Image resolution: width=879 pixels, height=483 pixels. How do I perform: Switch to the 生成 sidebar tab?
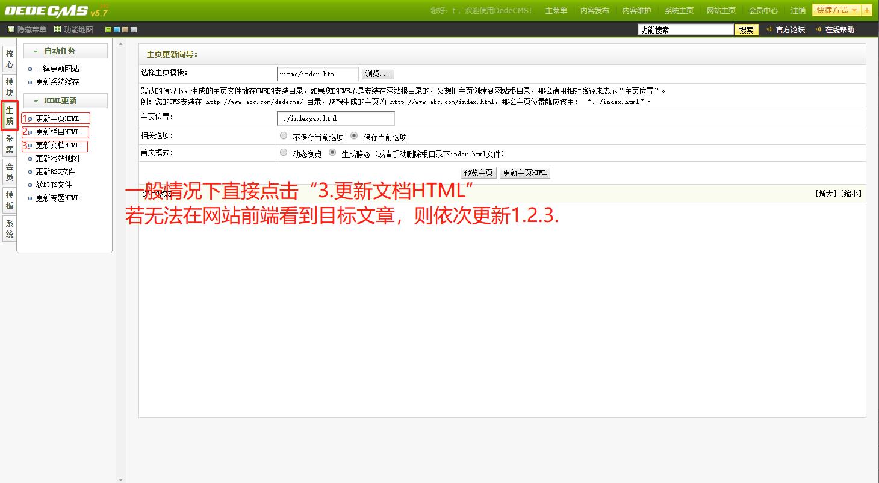pos(10,115)
